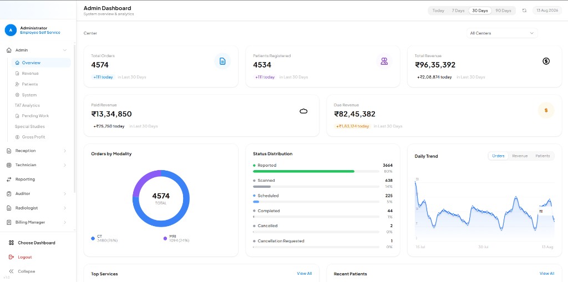The image size is (568, 282).
Task: Click the System gear icon
Action: pyautogui.click(x=17, y=95)
